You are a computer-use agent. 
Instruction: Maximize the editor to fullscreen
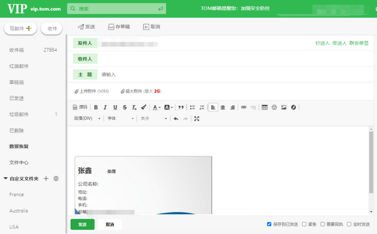197,119
